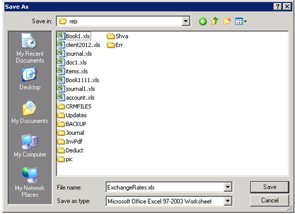Expand the Save in location dropdown

(186, 21)
